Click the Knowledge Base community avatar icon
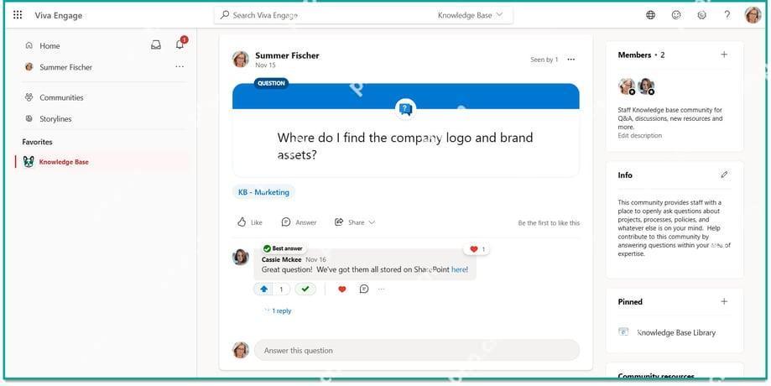 tap(29, 162)
